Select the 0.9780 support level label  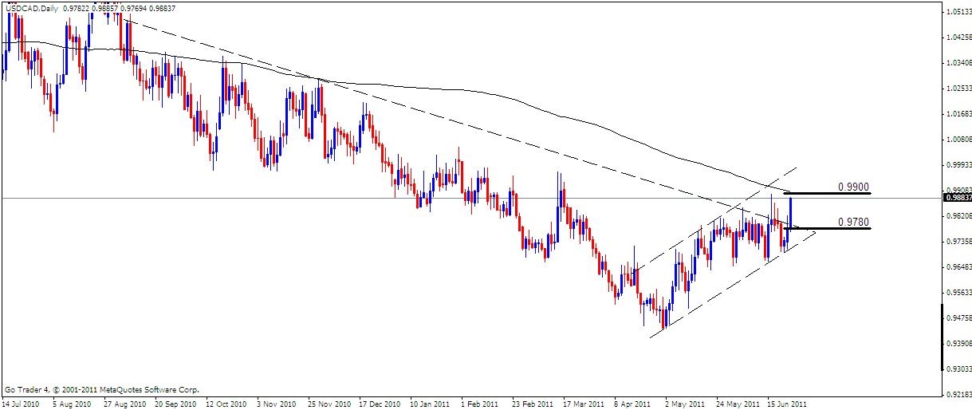(852, 221)
